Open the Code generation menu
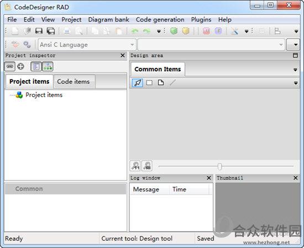 [160, 19]
